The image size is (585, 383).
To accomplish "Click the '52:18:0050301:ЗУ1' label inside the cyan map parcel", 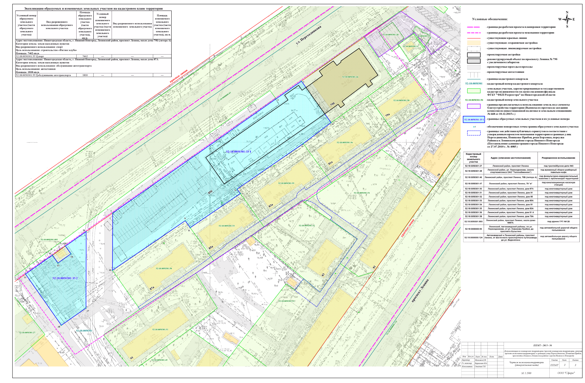I will pos(239,151).
